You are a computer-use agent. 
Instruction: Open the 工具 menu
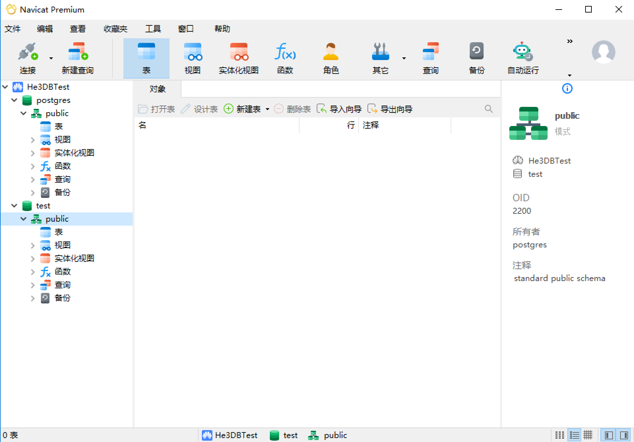[x=153, y=29]
